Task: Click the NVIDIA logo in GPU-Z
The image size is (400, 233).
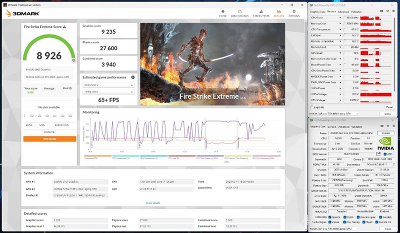Action: click(385, 143)
